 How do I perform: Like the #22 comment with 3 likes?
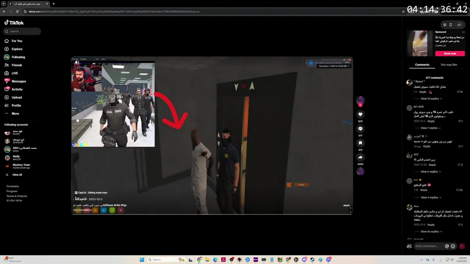(460, 165)
